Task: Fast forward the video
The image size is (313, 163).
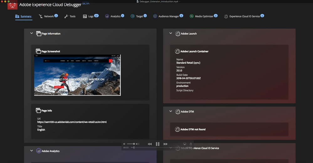Action: click(x=166, y=144)
